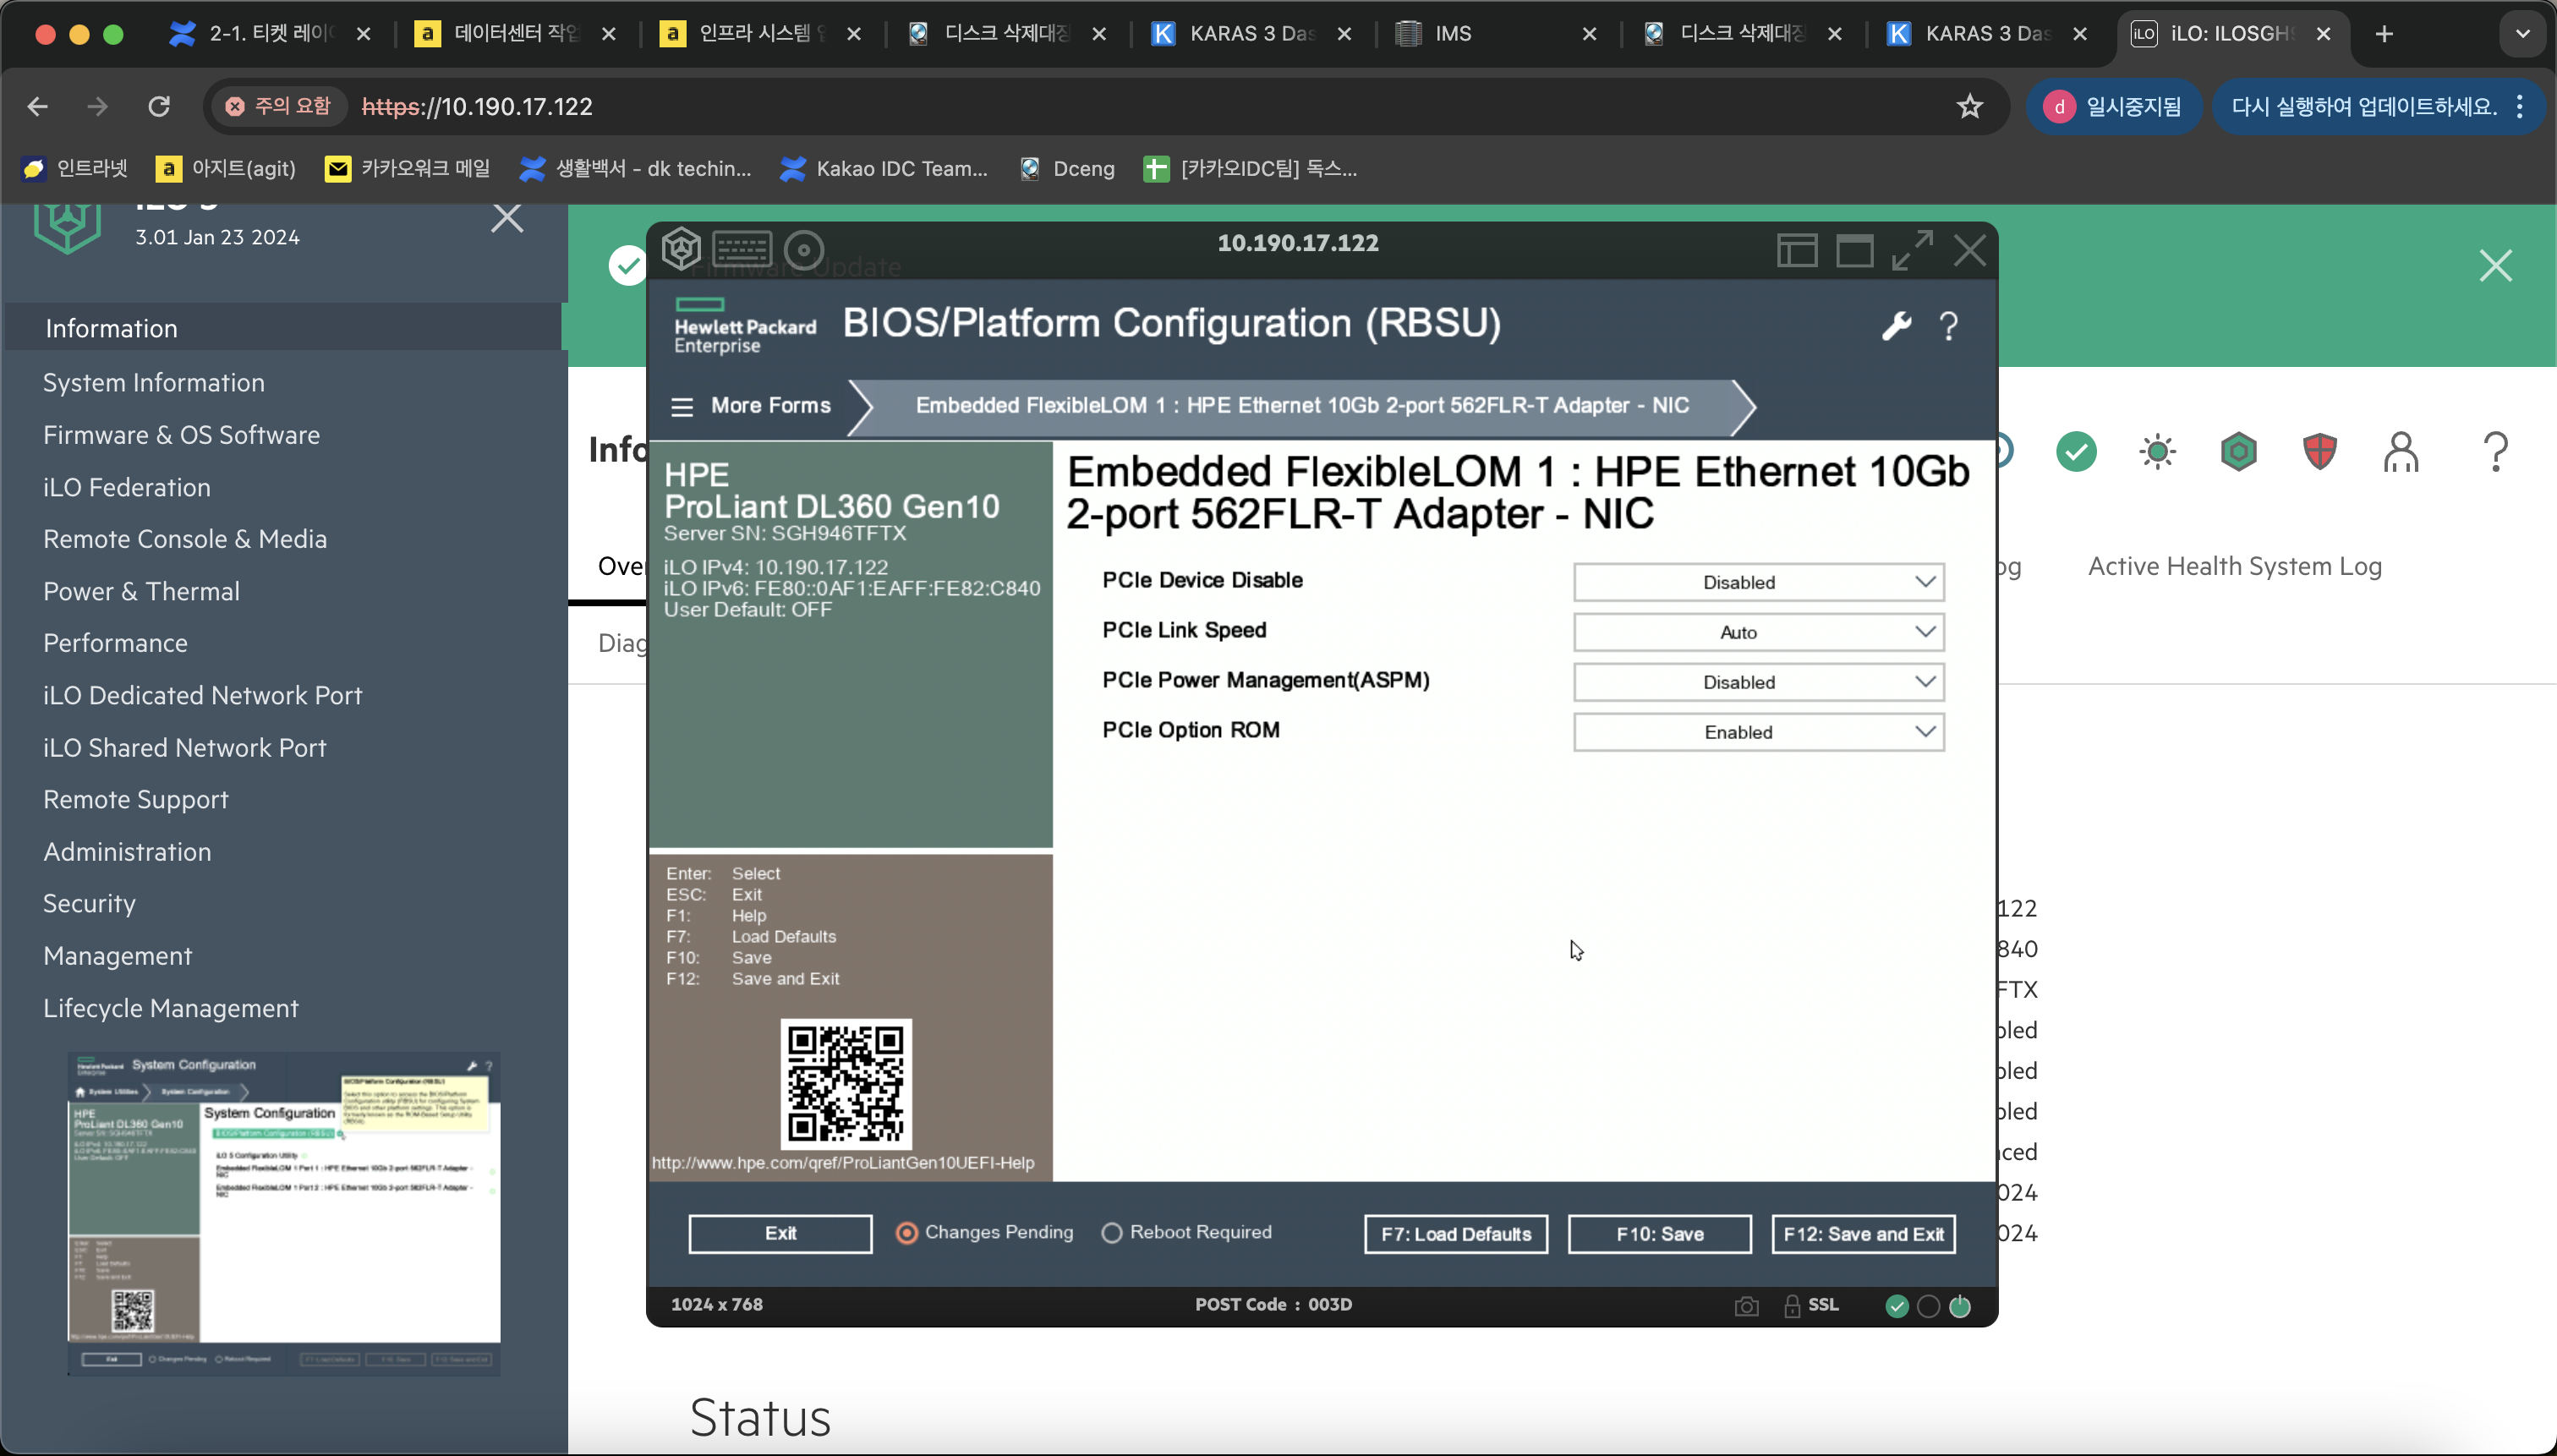Screen dimensions: 2557x1456
Task: Click F12: Save and Exit button
Action: [1863, 1234]
